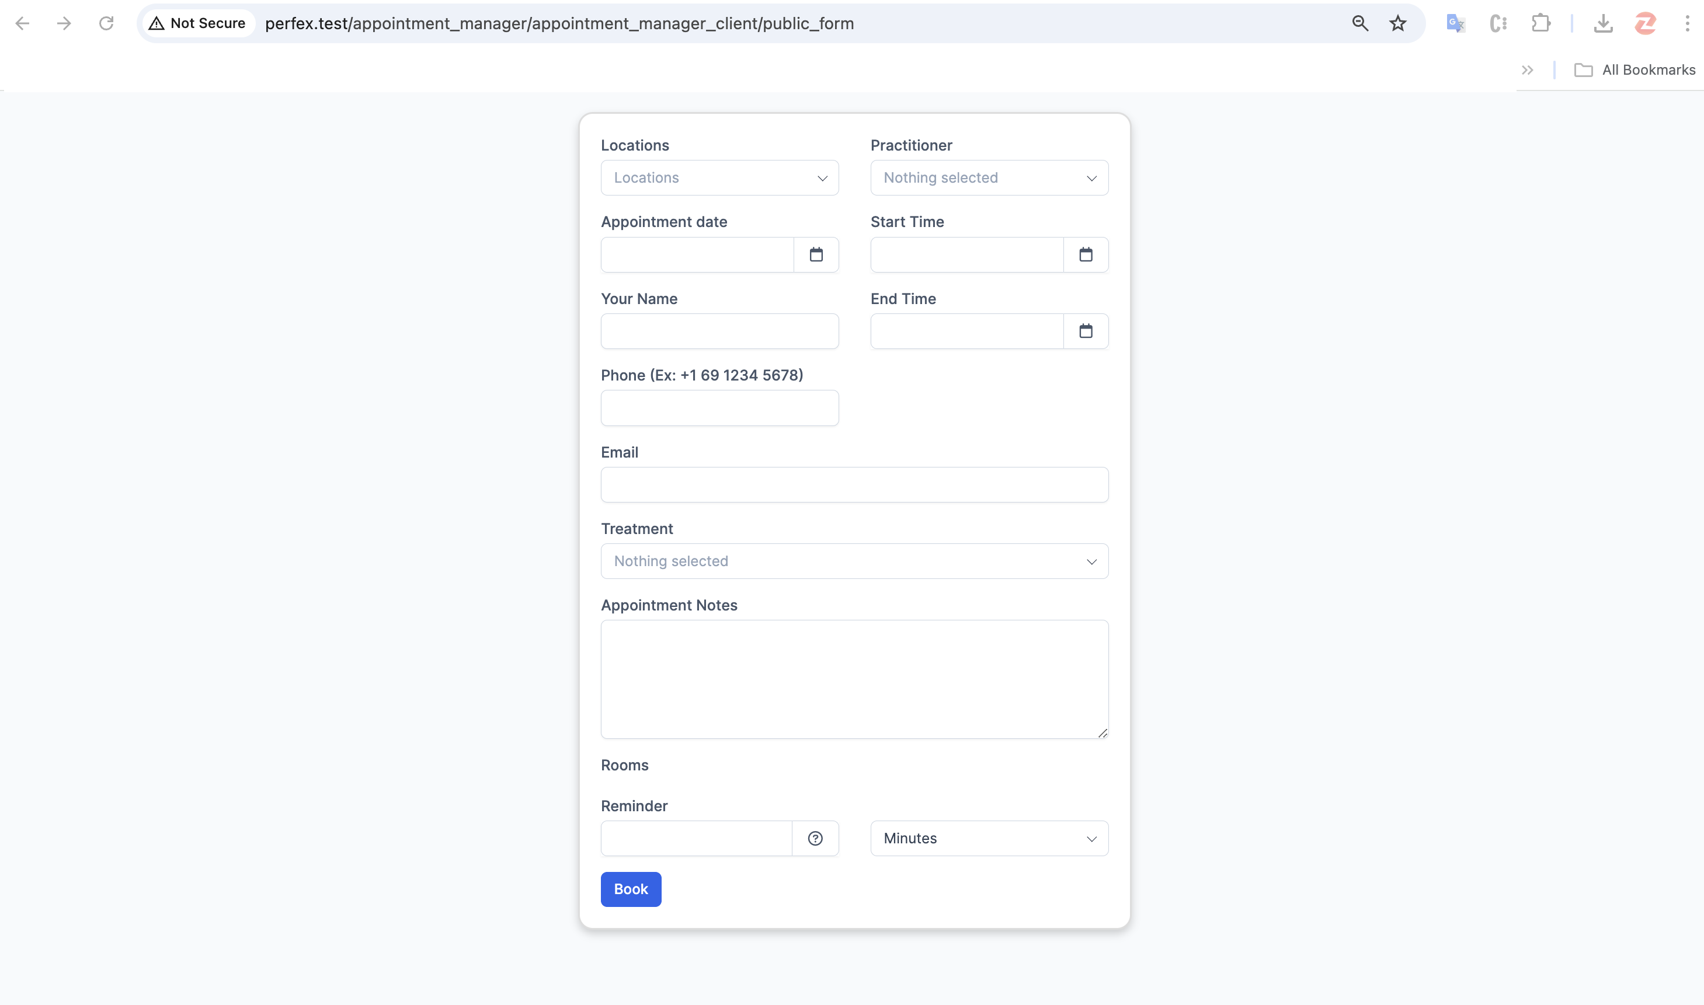Click the Book button

630,888
